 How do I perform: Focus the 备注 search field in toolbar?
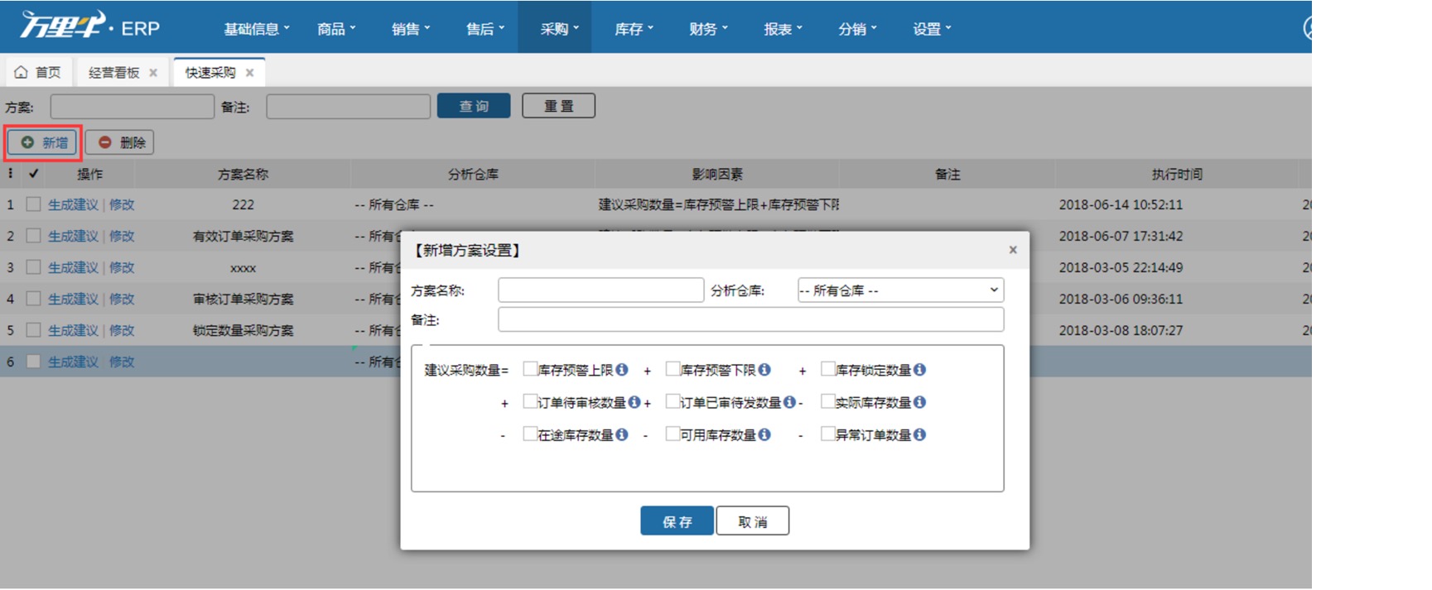point(349,107)
